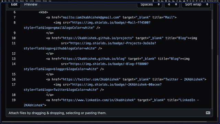Click the volume icon in menu bar
Image resolution: width=220 pixels, height=124 pixels.
(194, 1)
